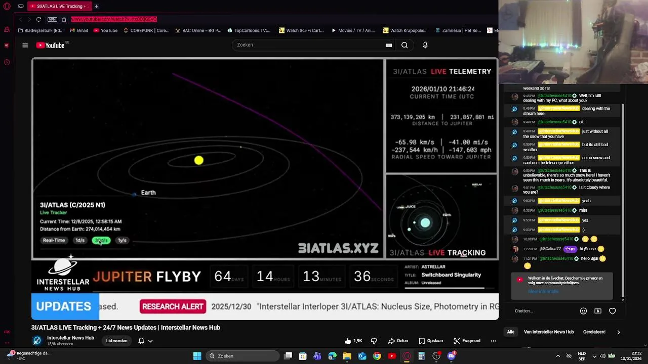Viewport: 648px width, 364px height.
Task: Click the Fragment clip button
Action: 467,341
